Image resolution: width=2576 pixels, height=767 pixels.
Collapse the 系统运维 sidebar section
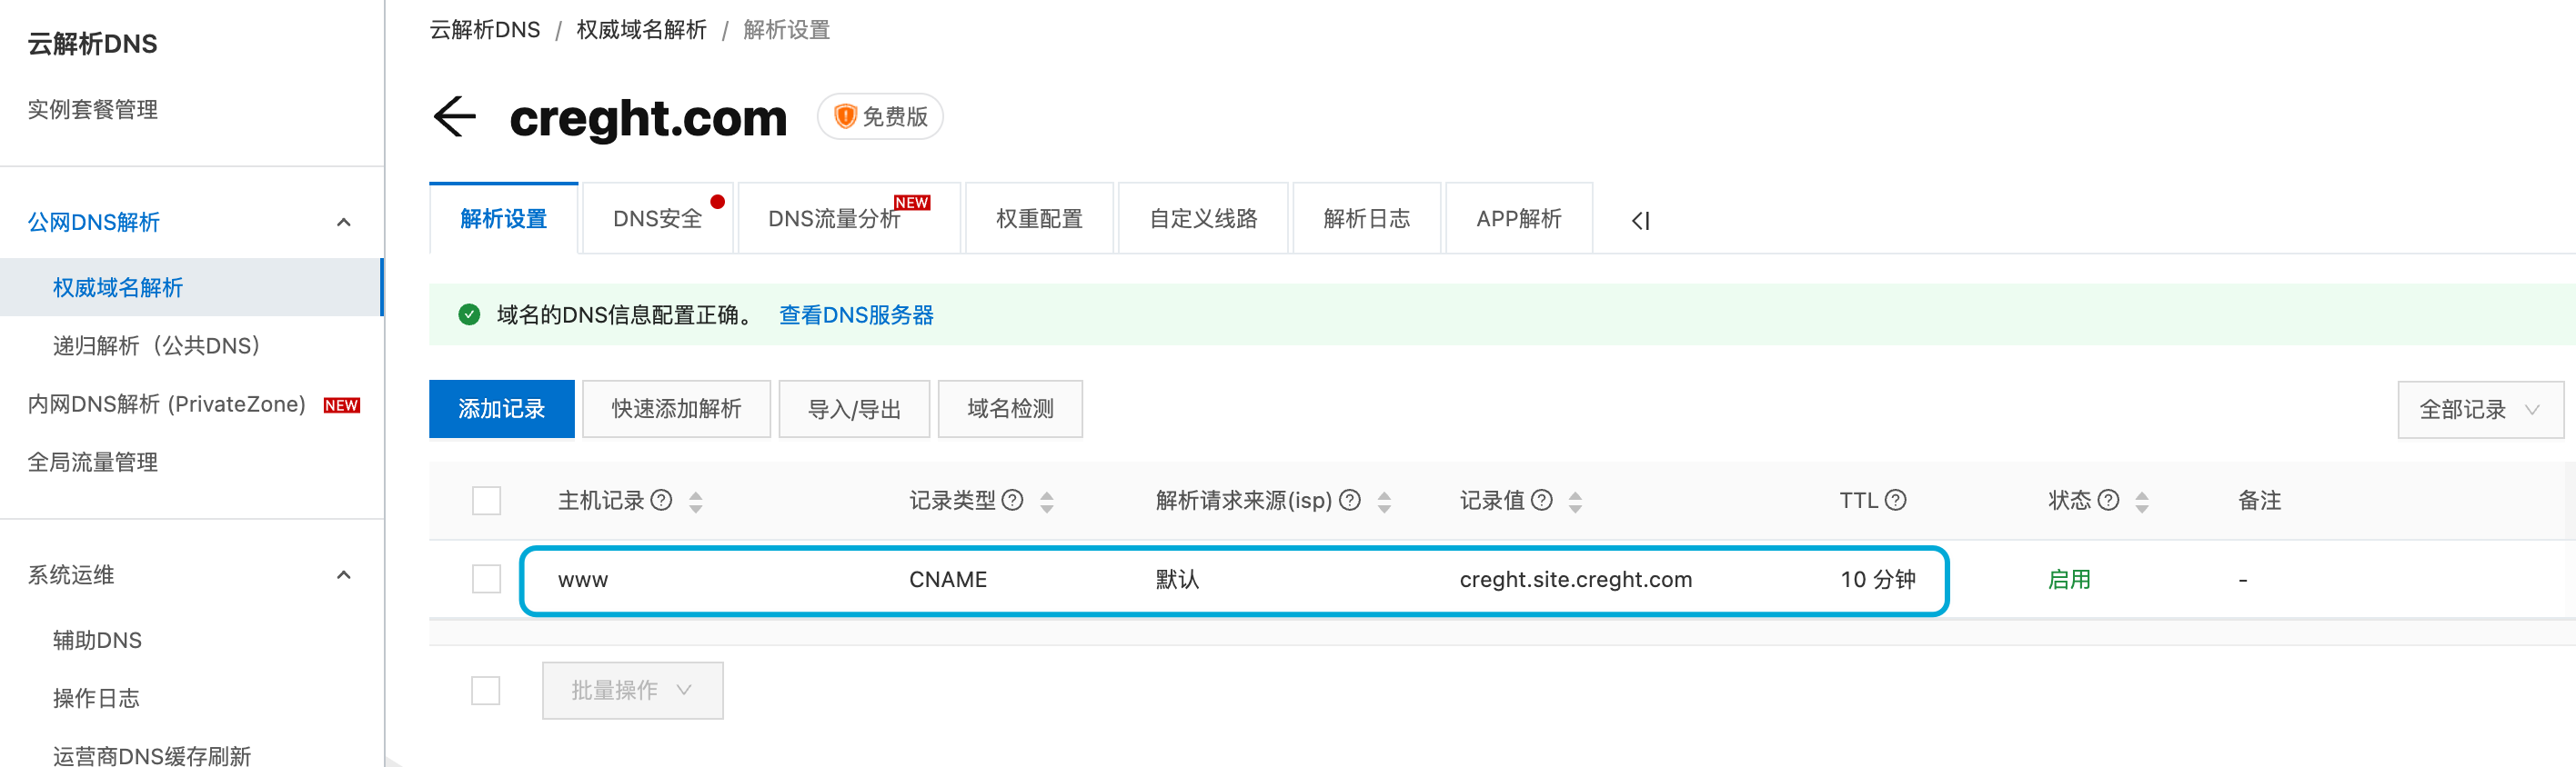tap(343, 574)
